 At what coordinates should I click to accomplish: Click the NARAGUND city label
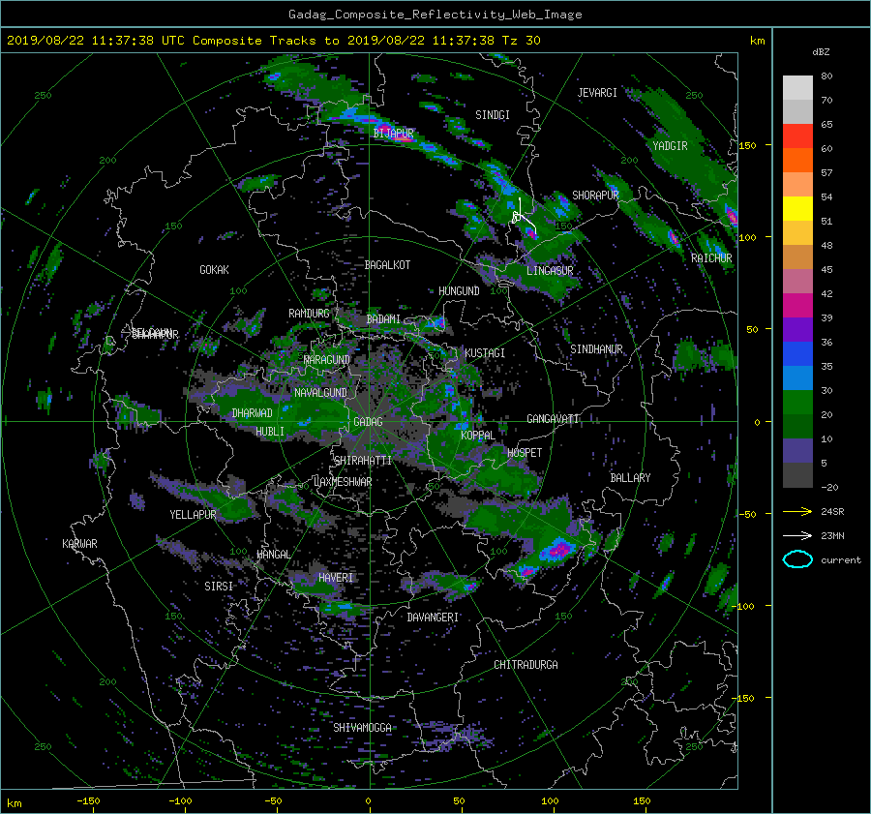coord(327,360)
